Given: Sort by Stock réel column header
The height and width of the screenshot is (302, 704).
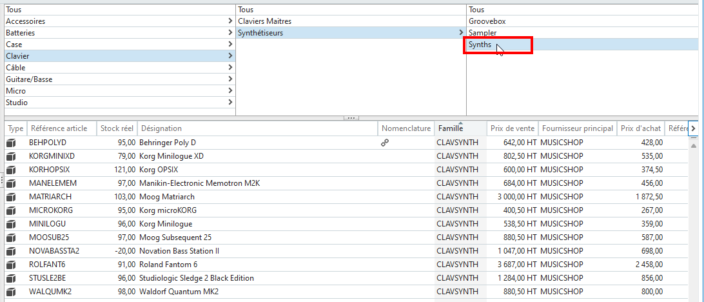Looking at the screenshot, I should tap(117, 128).
